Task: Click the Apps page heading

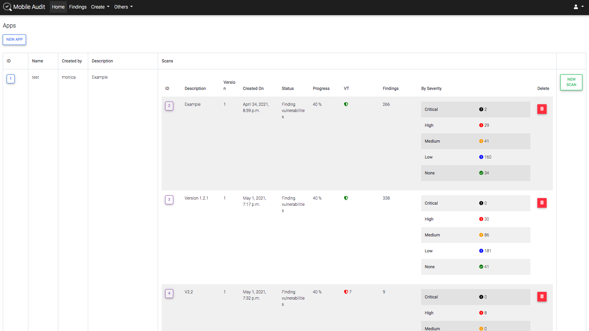Action: tap(9, 26)
